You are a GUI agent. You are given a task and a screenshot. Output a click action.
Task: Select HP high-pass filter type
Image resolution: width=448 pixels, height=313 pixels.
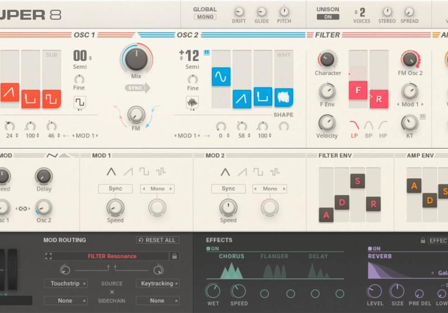(x=383, y=129)
